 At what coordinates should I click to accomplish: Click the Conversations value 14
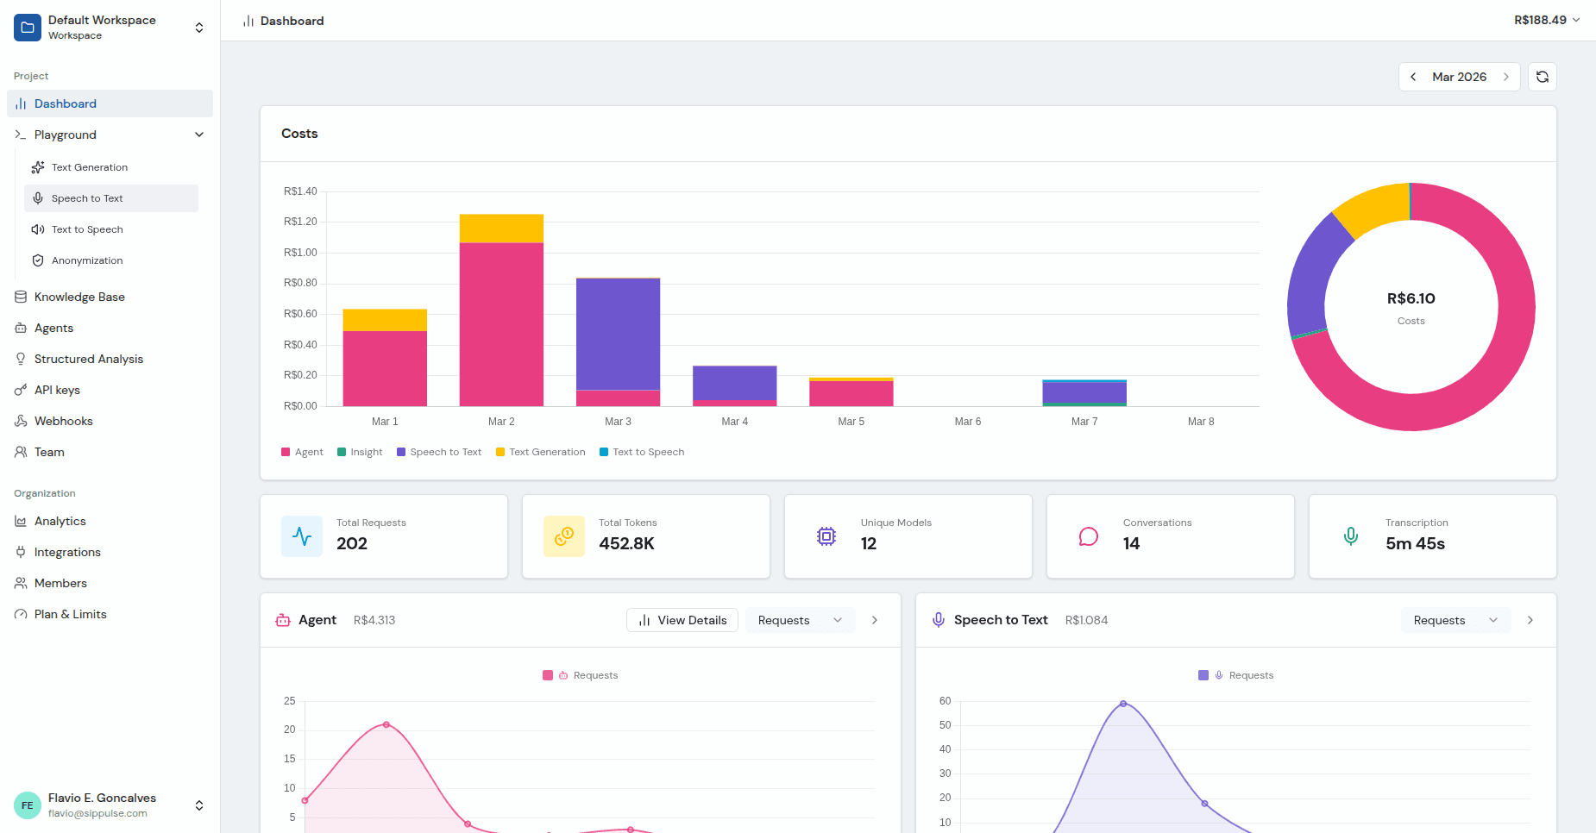click(x=1132, y=543)
